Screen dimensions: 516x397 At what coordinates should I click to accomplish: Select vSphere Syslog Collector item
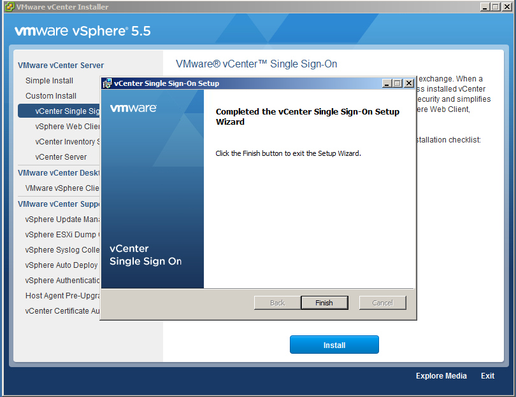coord(62,250)
